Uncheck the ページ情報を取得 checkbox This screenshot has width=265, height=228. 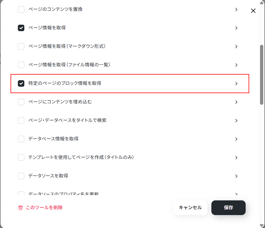(x=21, y=28)
